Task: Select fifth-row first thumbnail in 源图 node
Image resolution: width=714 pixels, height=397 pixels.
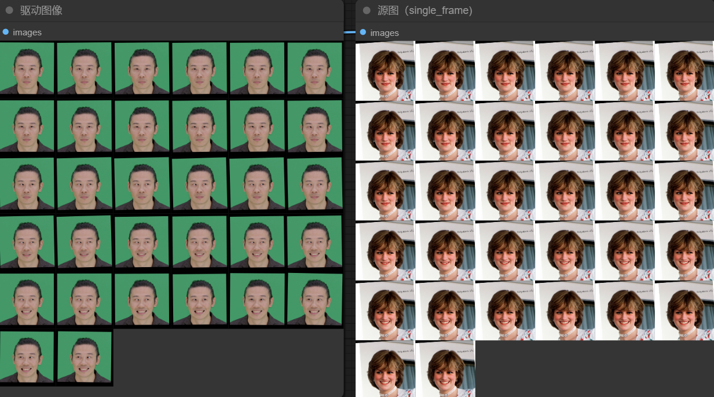Action: point(385,310)
